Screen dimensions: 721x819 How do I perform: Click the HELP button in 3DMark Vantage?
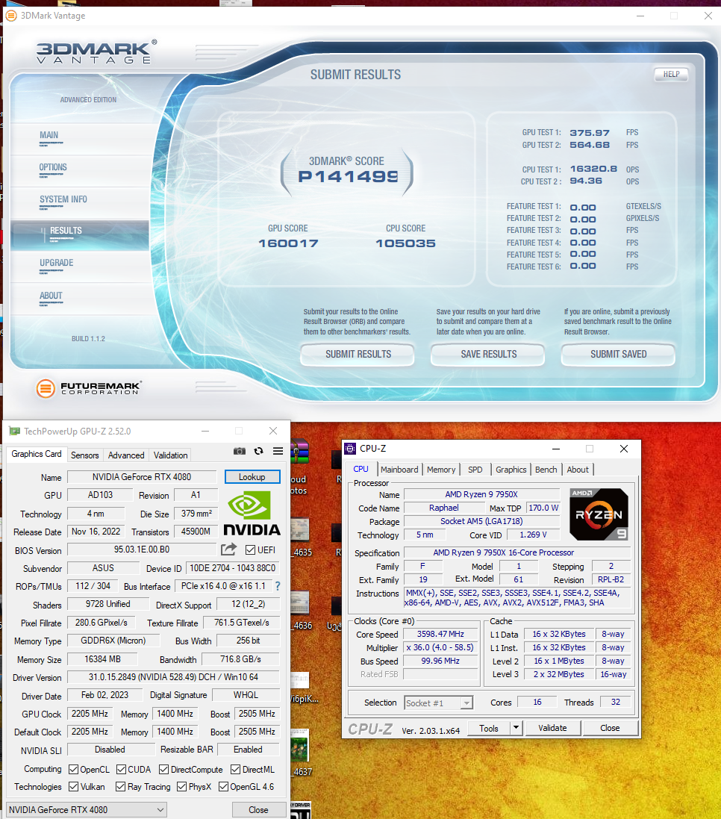[x=672, y=74]
